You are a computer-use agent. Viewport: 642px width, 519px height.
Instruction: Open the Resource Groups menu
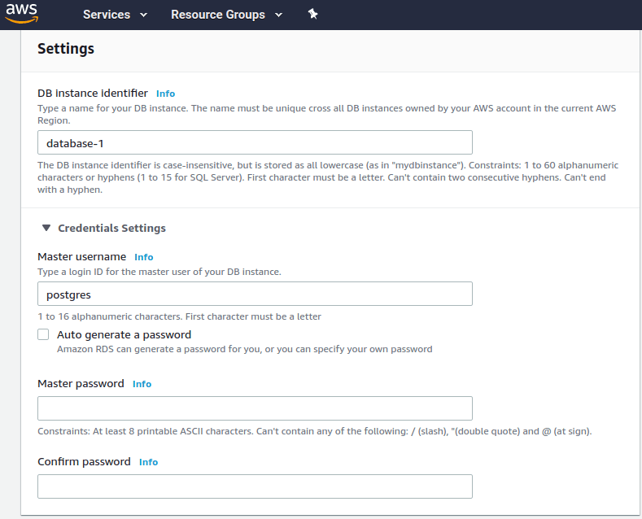coord(217,15)
